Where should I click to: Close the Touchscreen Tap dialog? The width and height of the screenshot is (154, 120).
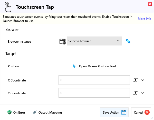[x=150, y=4]
